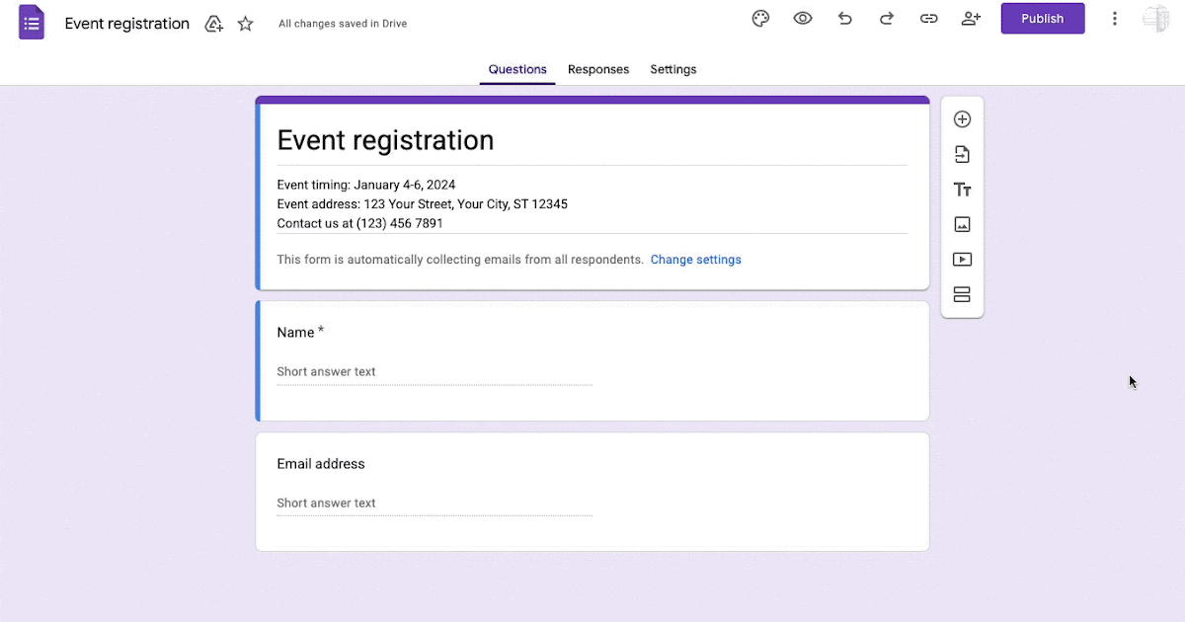The height and width of the screenshot is (622, 1185).
Task: Open the Settings tab
Action: click(673, 69)
